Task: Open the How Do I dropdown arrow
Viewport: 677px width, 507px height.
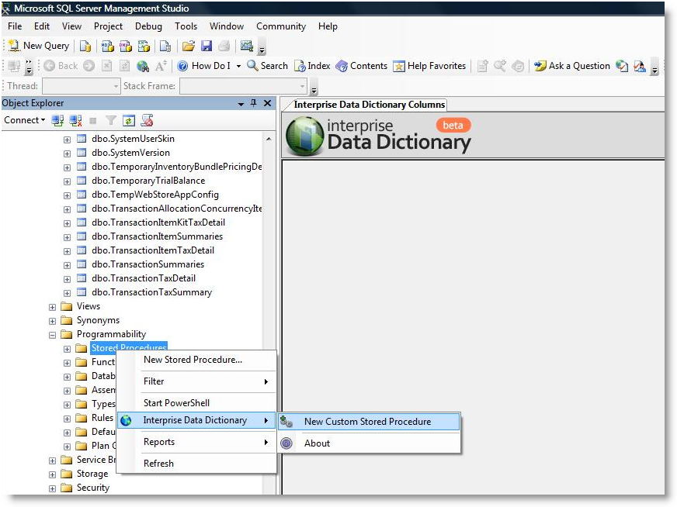Action: [238, 66]
